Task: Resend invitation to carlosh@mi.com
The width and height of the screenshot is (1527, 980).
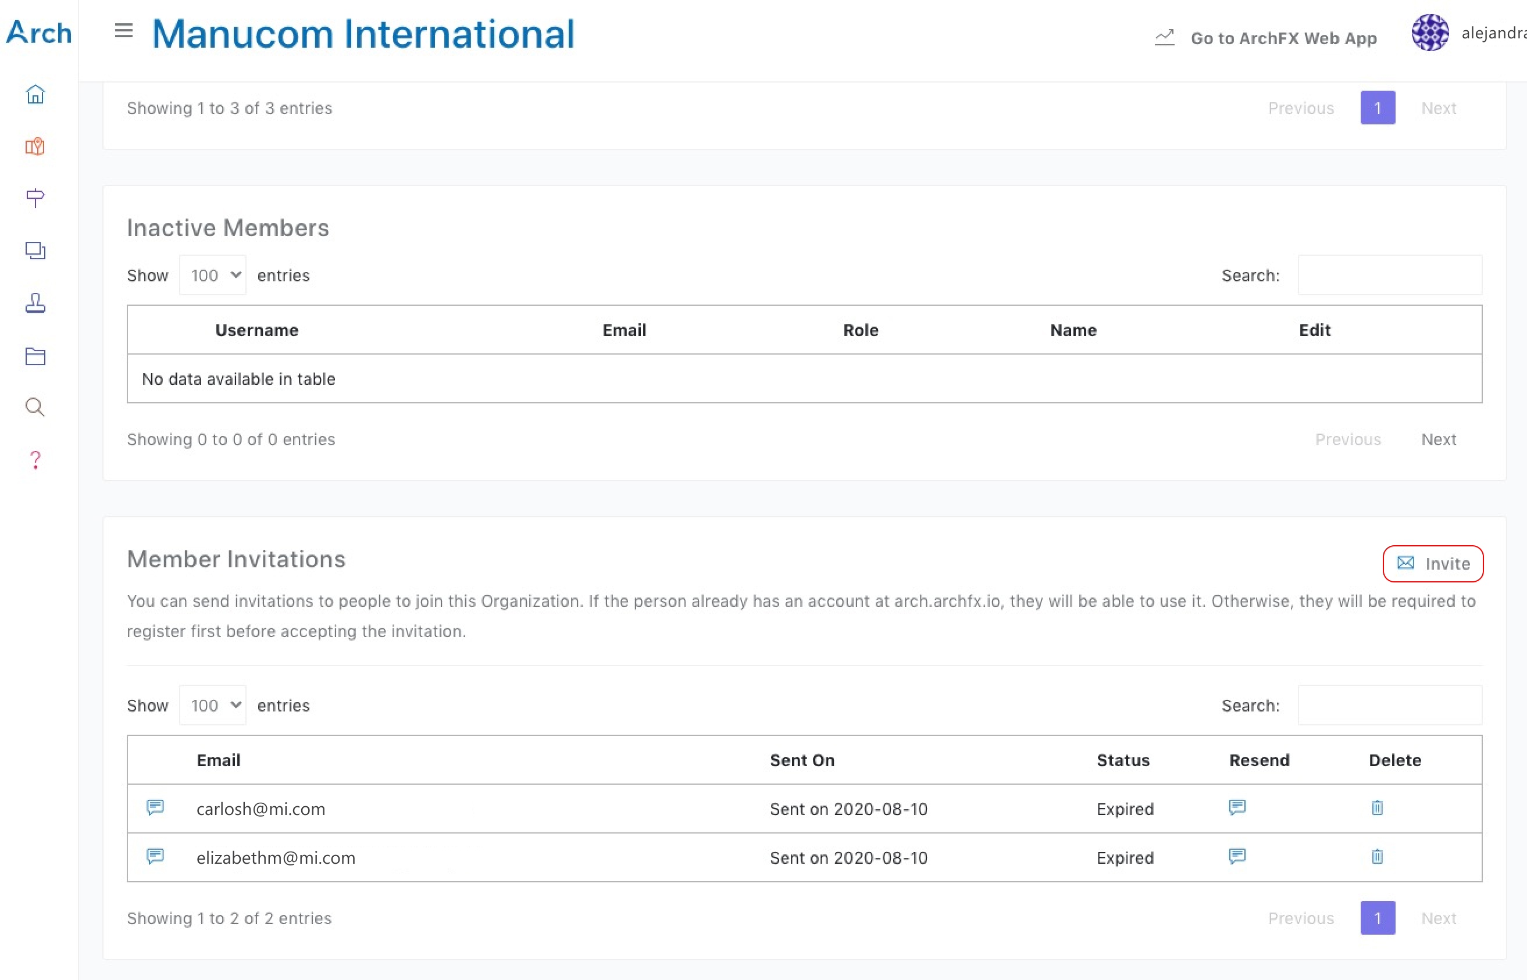Action: [1237, 807]
